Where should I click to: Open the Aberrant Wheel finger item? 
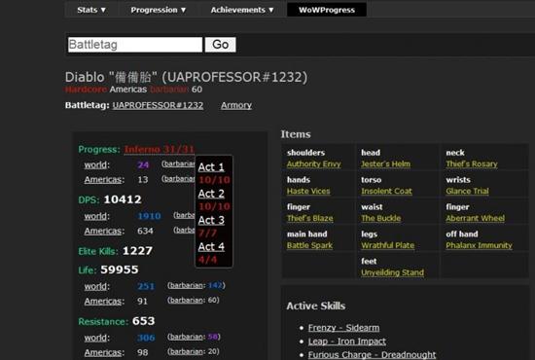[x=475, y=218]
